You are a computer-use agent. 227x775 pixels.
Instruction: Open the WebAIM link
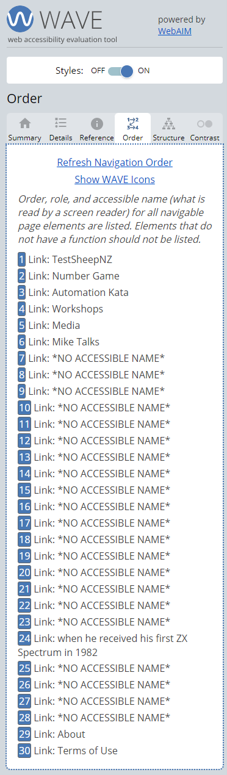click(175, 31)
